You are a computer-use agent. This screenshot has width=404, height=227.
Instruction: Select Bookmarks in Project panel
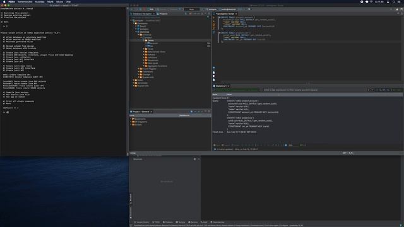(x=139, y=119)
